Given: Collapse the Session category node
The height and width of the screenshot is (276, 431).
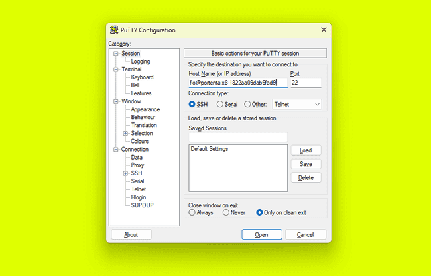Looking at the screenshot, I should coord(116,54).
